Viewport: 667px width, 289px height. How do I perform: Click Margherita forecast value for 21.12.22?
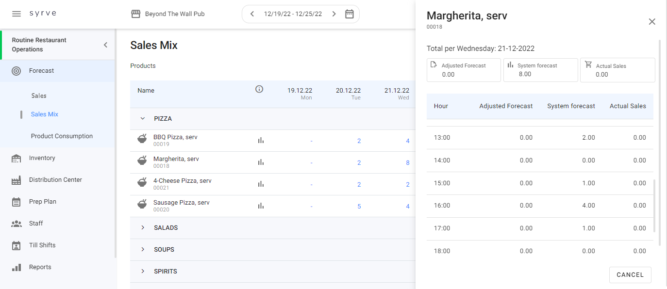pyautogui.click(x=407, y=163)
